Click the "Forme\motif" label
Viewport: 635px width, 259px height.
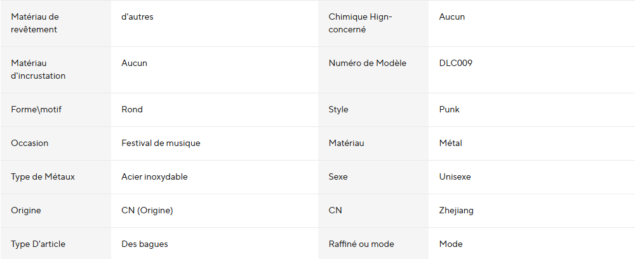[x=36, y=110]
